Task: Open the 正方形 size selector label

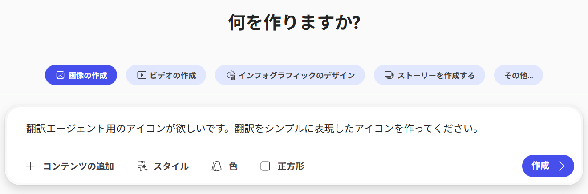Action: 291,166
